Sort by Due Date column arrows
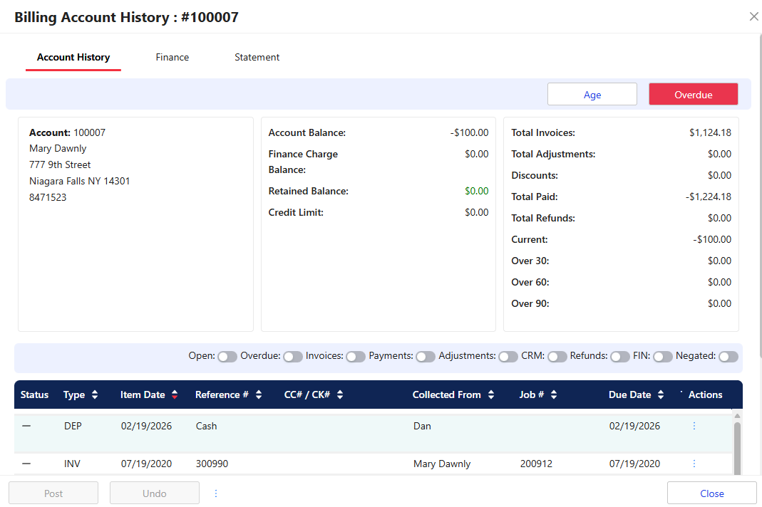 661,394
